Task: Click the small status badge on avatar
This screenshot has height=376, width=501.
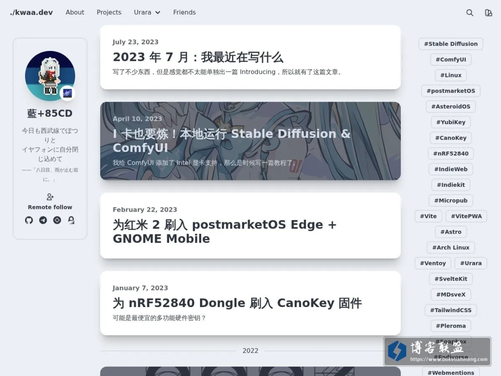Action: pyautogui.click(x=68, y=93)
